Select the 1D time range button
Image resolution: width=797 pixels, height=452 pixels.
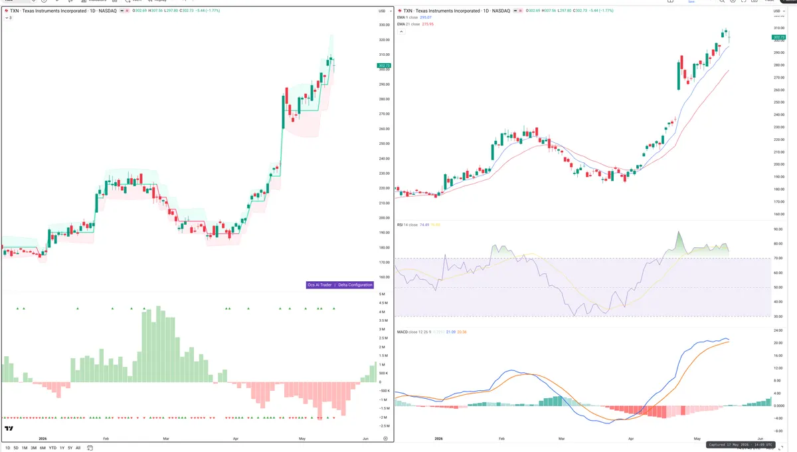[x=7, y=448]
